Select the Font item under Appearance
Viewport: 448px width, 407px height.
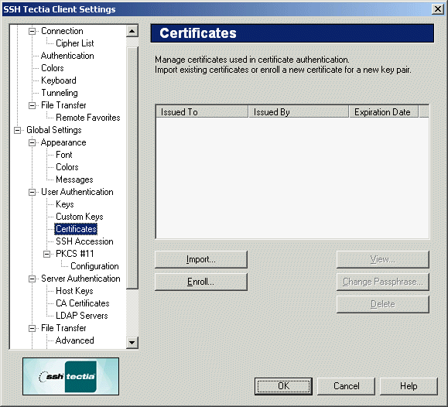[x=64, y=155]
